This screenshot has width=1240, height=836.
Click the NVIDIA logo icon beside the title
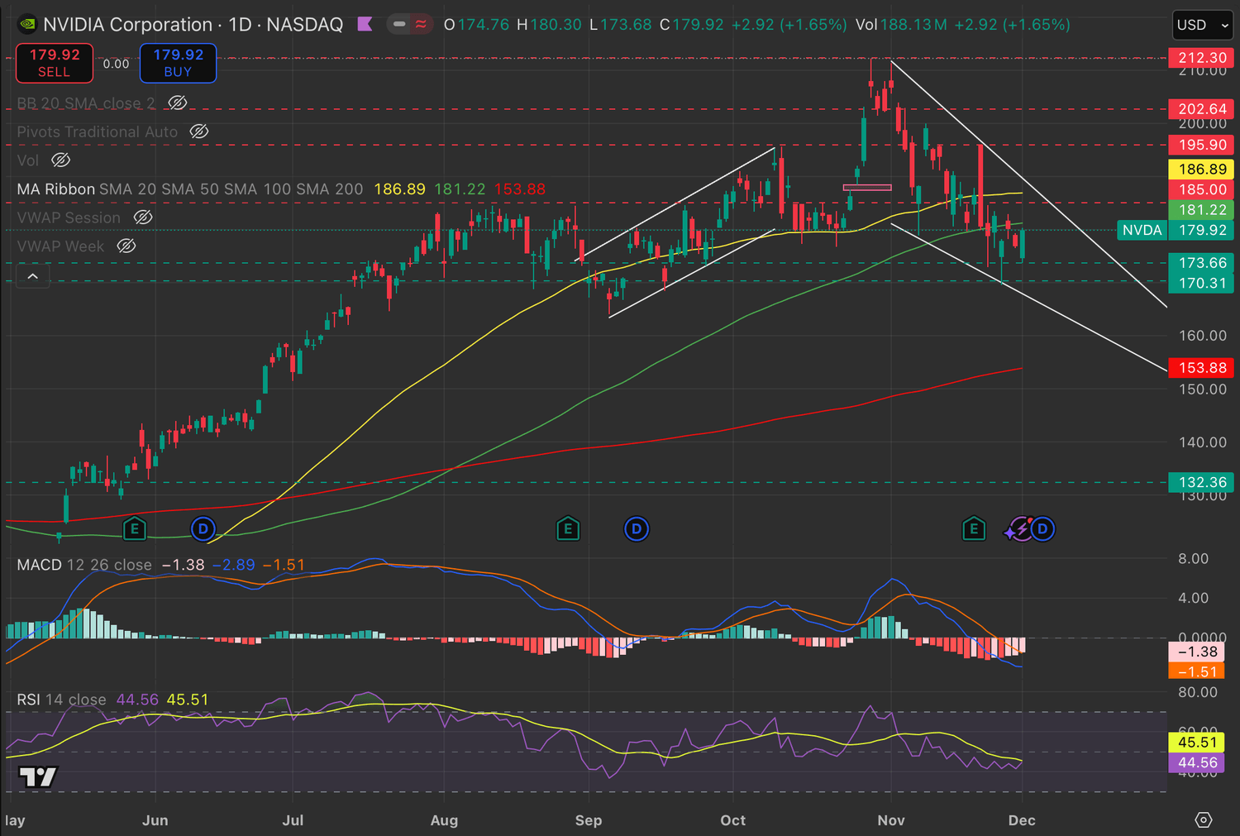pyautogui.click(x=27, y=25)
